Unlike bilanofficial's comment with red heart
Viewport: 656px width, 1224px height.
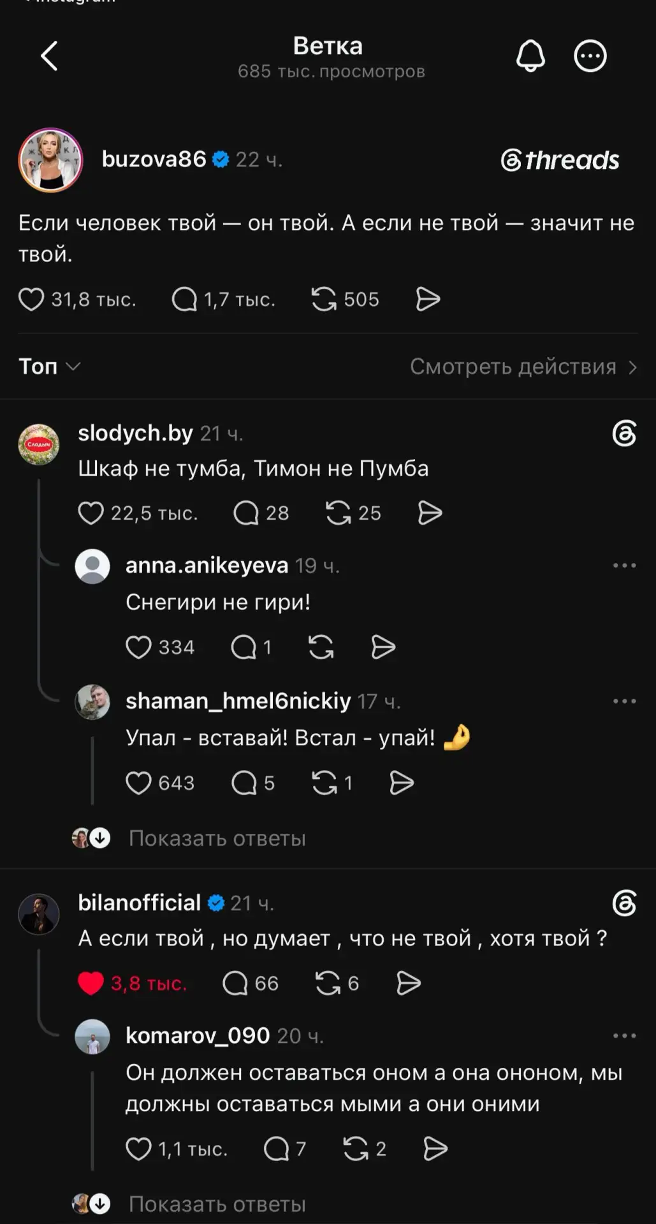91,983
